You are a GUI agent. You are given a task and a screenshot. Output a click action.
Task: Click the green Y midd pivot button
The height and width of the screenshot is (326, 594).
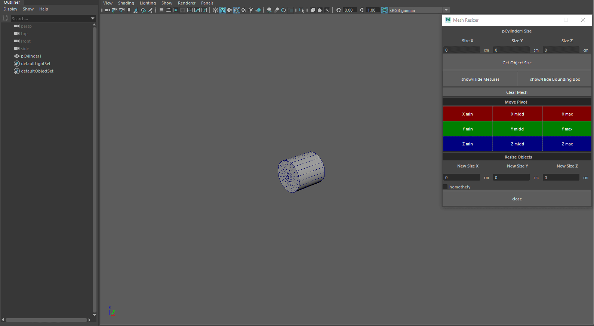(517, 129)
